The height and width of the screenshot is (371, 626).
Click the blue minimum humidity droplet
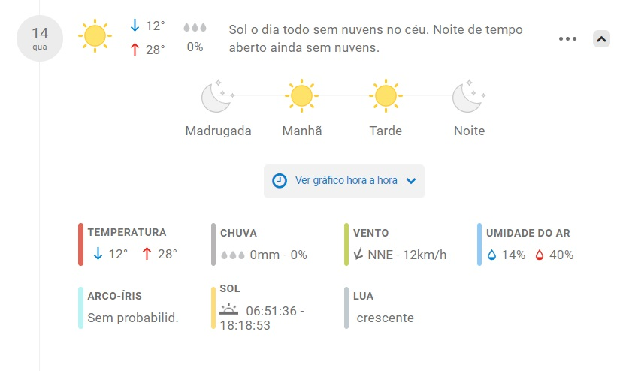[491, 255]
